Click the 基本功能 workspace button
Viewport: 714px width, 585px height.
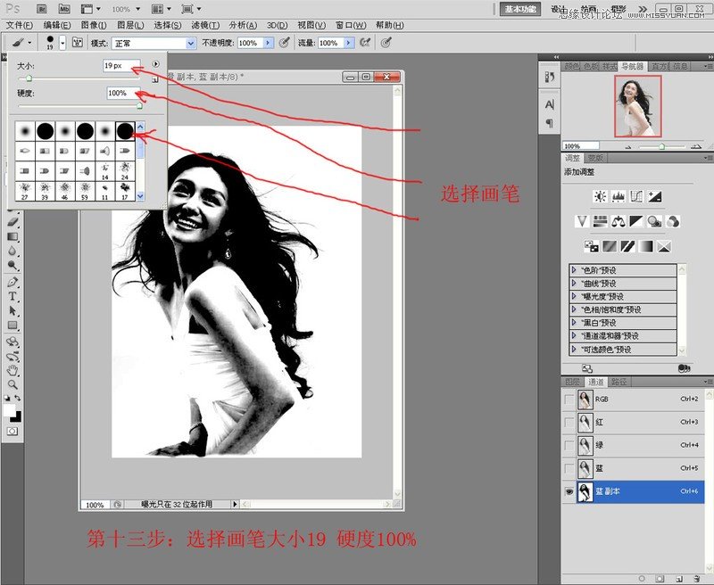[x=519, y=6]
